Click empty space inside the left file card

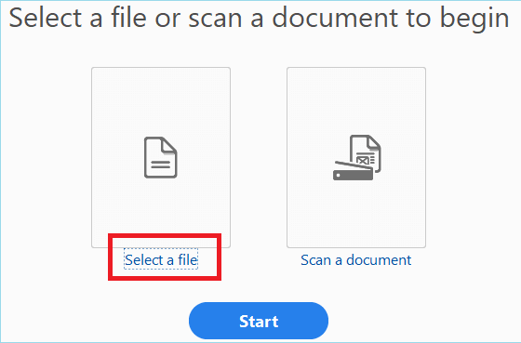(x=161, y=99)
